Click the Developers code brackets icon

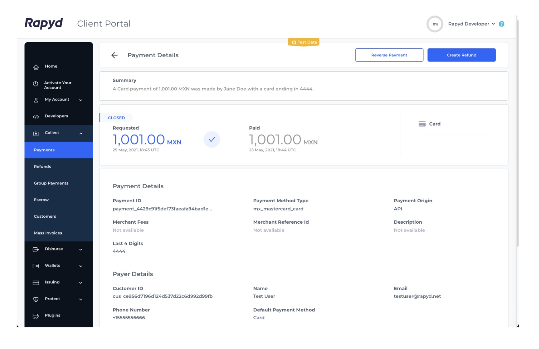36,117
